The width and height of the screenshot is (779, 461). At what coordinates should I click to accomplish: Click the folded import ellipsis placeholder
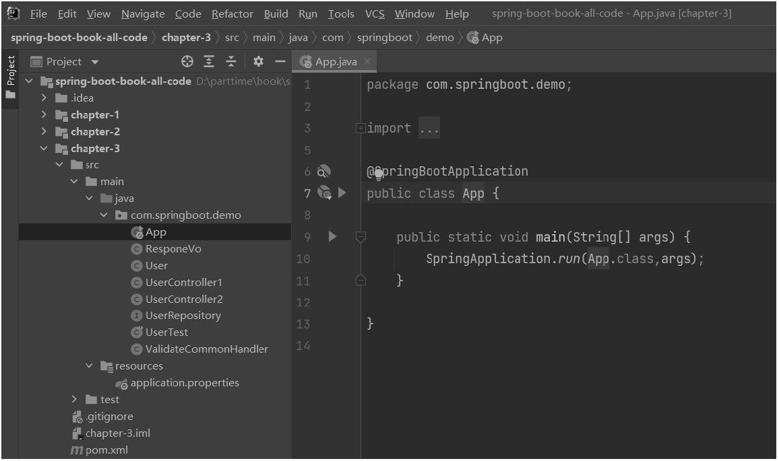429,129
